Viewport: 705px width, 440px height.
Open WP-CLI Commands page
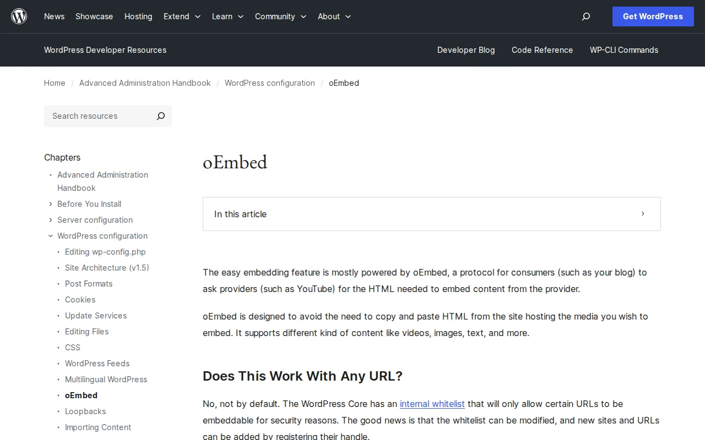tap(623, 50)
